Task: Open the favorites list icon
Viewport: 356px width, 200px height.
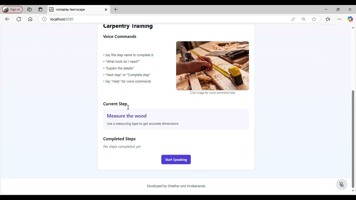Action: (x=328, y=19)
